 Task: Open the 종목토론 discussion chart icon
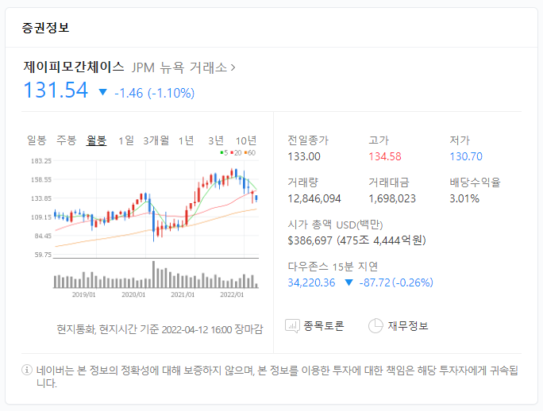pyautogui.click(x=292, y=326)
